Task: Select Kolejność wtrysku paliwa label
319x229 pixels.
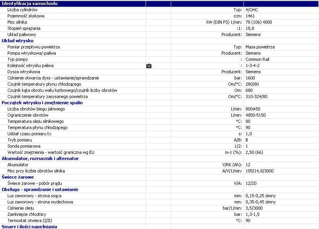Action: (x=31, y=65)
